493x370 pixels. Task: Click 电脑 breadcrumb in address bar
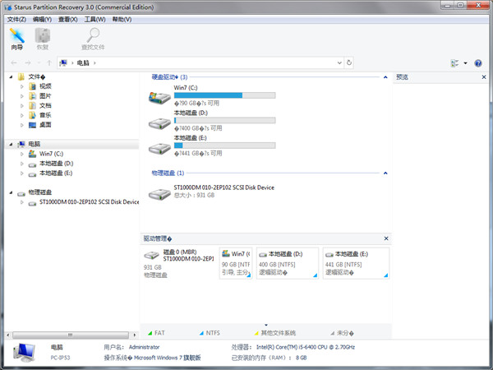click(x=83, y=63)
